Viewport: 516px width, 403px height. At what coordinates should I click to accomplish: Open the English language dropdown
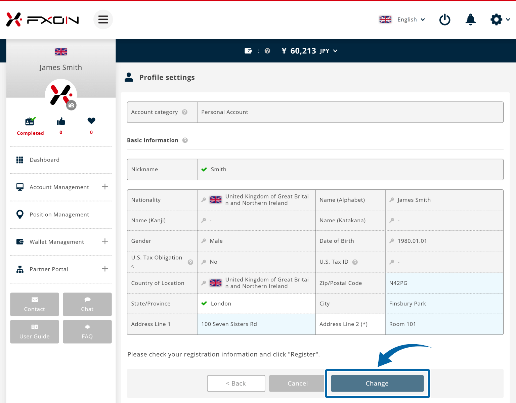pyautogui.click(x=402, y=19)
